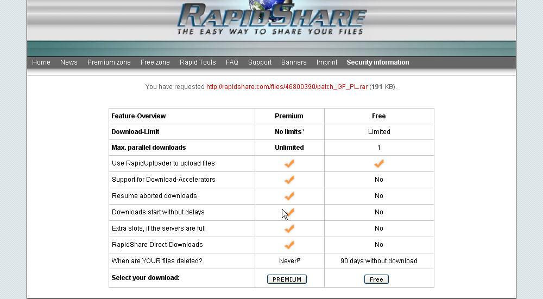The width and height of the screenshot is (543, 299).
Task: Go to the News page
Action: pyautogui.click(x=68, y=62)
